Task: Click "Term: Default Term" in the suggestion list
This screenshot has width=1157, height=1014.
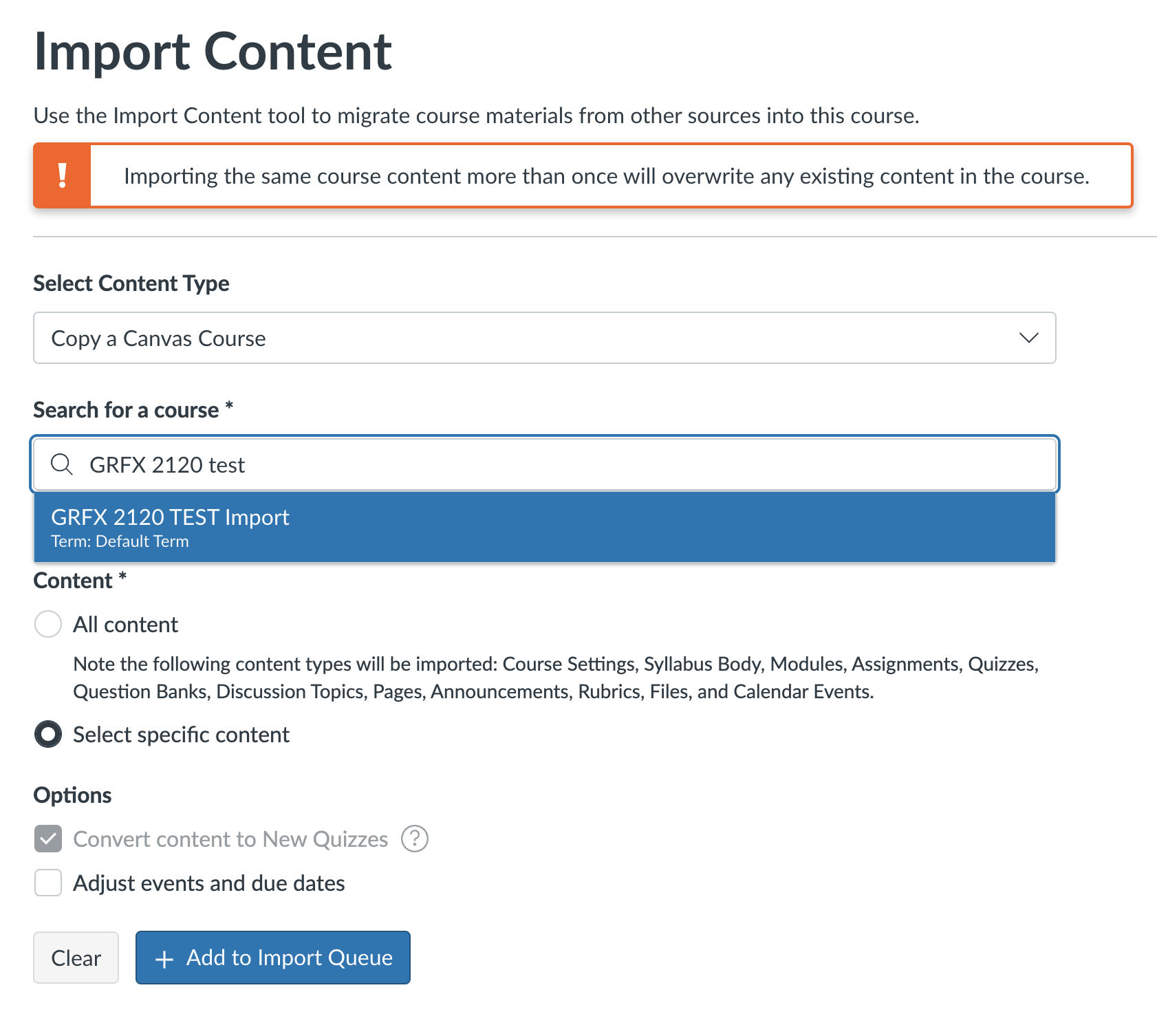Action: [120, 541]
